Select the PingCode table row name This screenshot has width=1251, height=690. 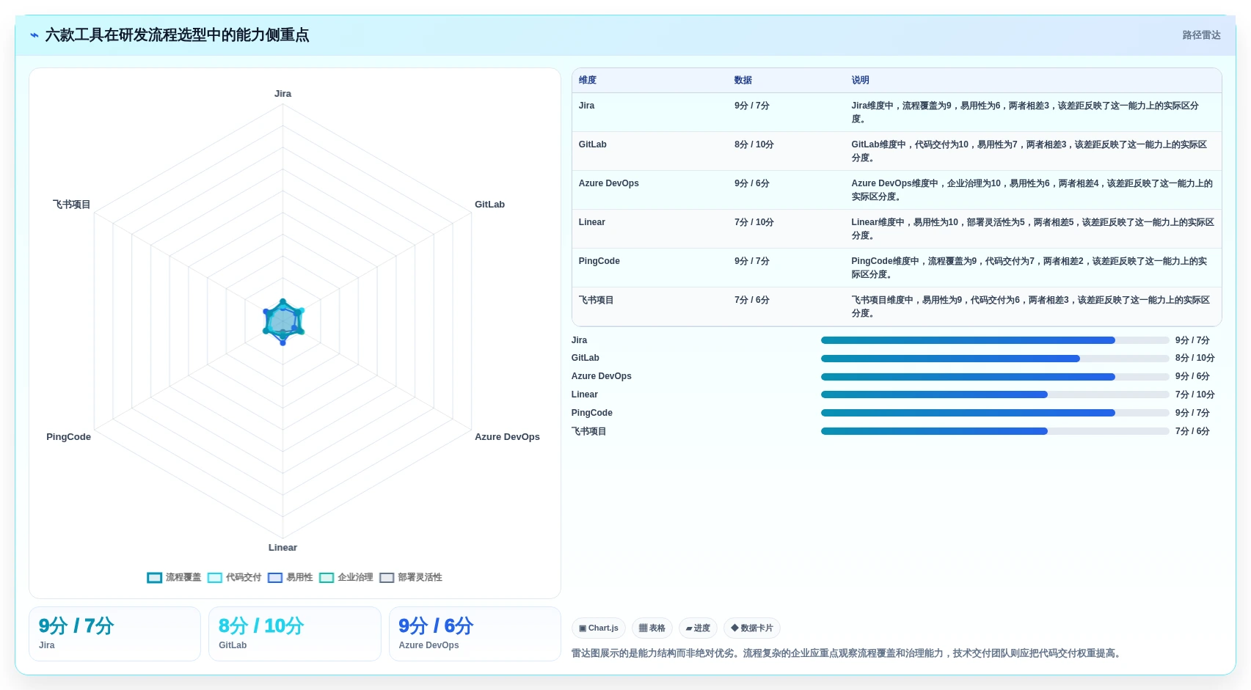[x=599, y=261]
